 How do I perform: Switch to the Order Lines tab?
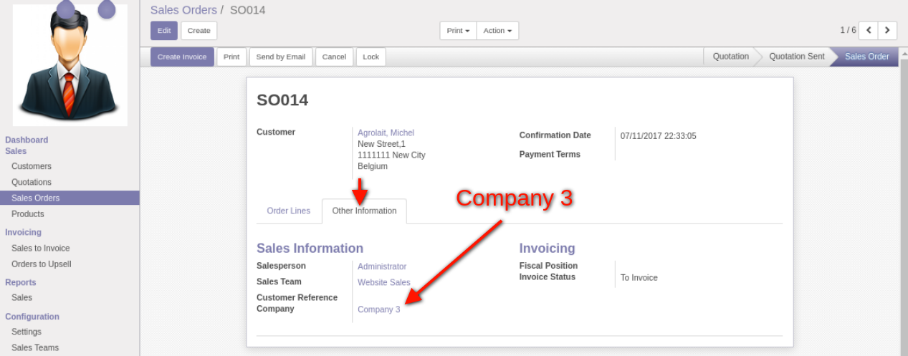pyautogui.click(x=289, y=211)
